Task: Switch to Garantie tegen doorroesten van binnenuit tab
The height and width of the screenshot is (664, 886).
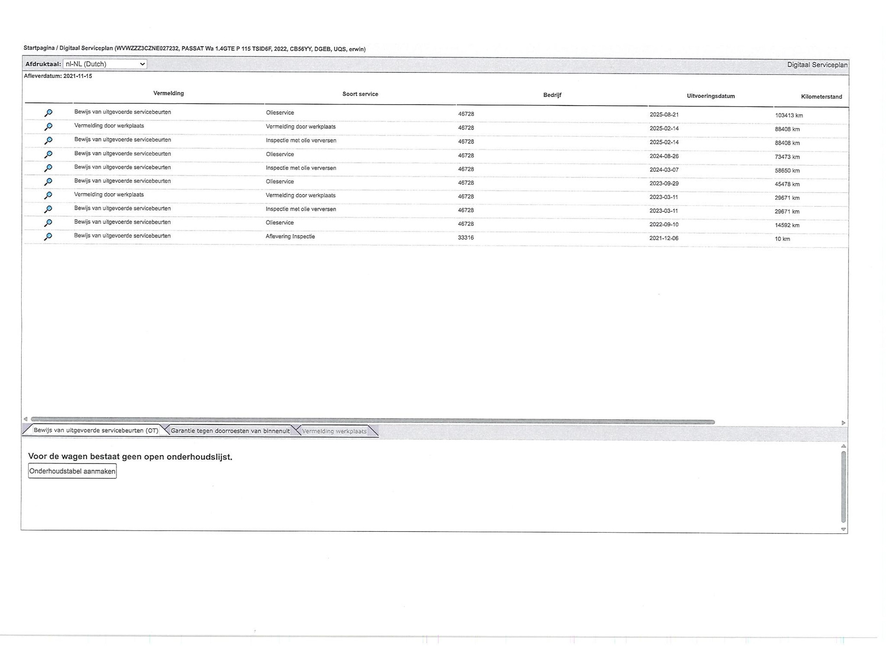Action: pyautogui.click(x=230, y=431)
